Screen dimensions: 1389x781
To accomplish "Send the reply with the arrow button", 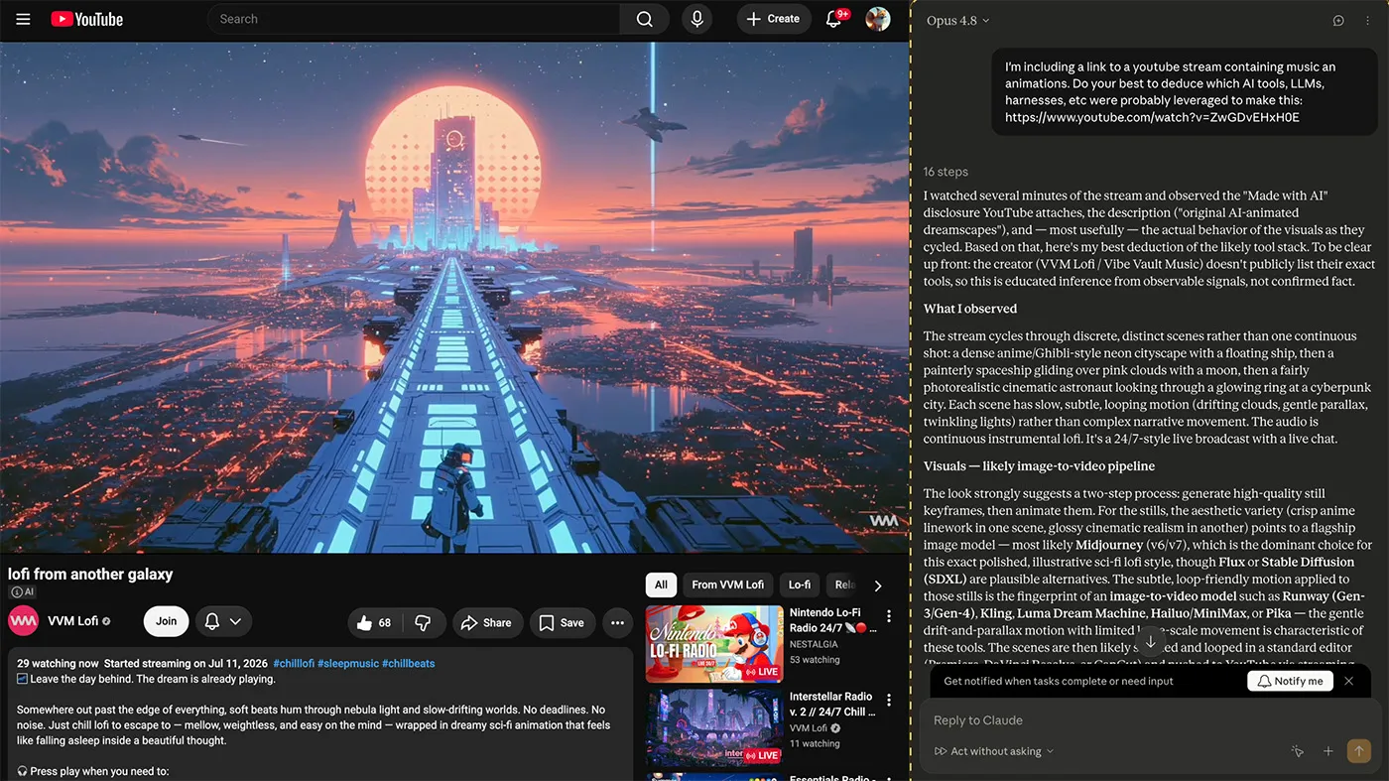I will [1358, 751].
